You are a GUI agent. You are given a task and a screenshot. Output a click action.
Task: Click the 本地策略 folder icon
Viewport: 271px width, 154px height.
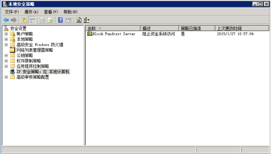(13, 39)
